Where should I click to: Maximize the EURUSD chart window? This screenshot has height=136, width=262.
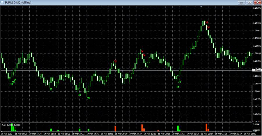[x=249, y=2]
